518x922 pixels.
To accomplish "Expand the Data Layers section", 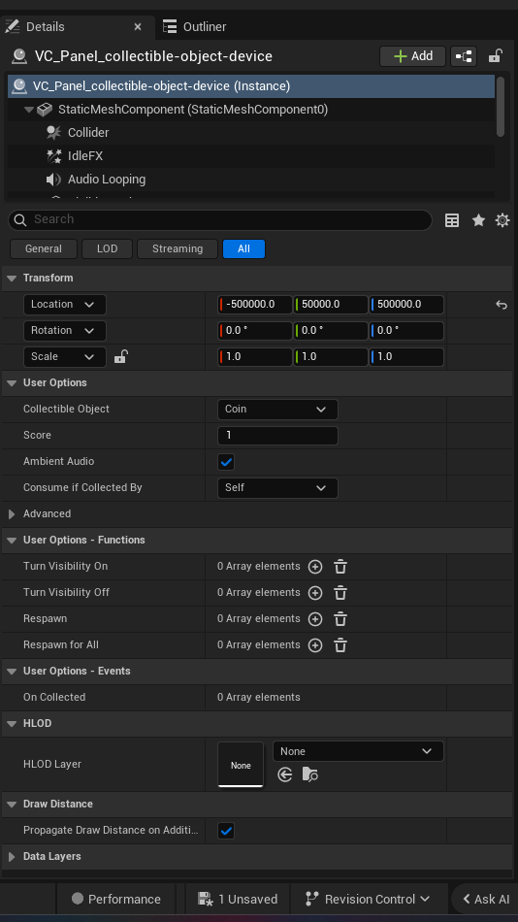I will pos(12,857).
